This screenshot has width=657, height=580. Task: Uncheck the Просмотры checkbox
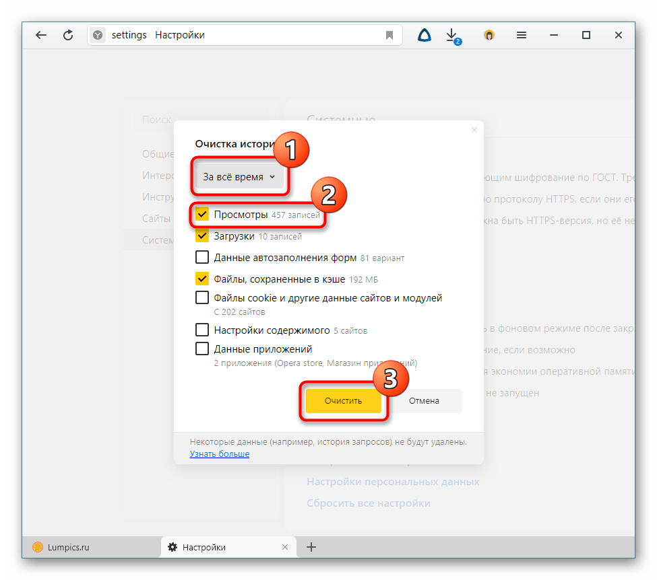pos(202,215)
